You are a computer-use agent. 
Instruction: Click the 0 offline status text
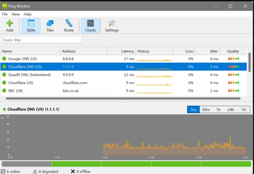tap(83, 172)
